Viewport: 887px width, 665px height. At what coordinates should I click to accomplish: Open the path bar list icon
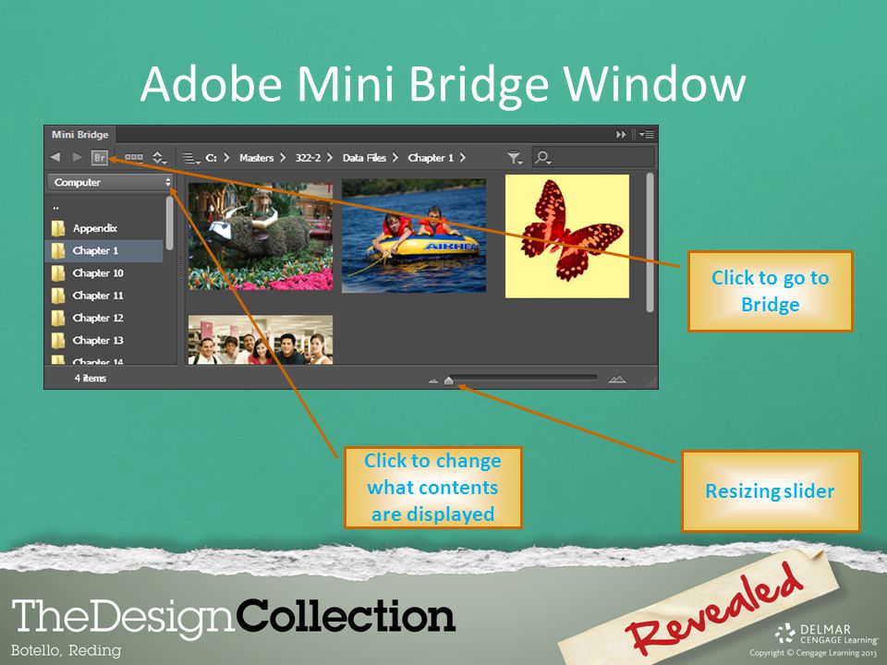coord(191,158)
